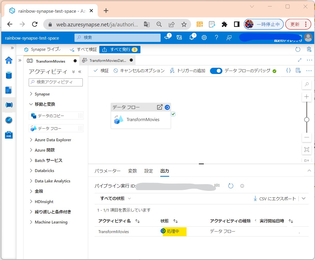This screenshot has height=260, width=315.
Task: Open the CSV export options dropdown arrow
Action: [304, 198]
